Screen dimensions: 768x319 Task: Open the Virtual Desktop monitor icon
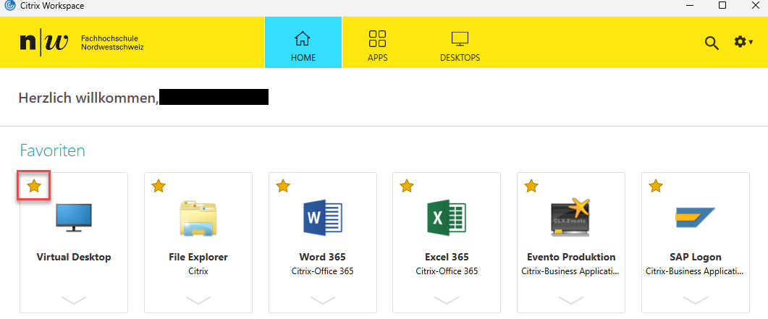click(x=74, y=218)
